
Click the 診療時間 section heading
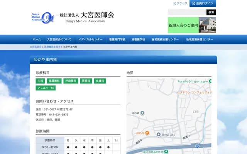click(x=43, y=131)
